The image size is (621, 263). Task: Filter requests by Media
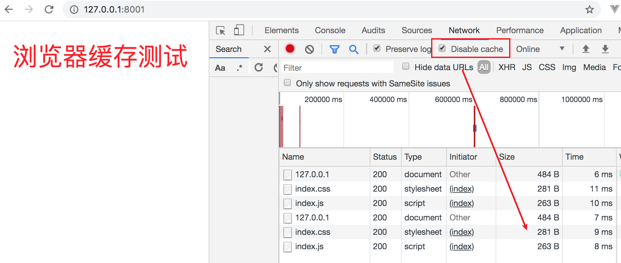594,67
